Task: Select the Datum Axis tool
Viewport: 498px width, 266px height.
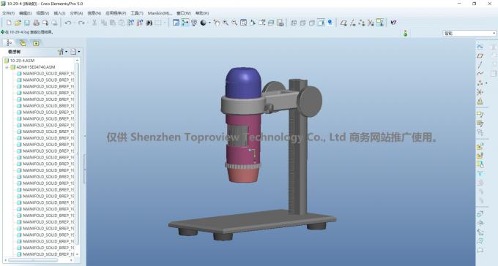Action: (480, 65)
